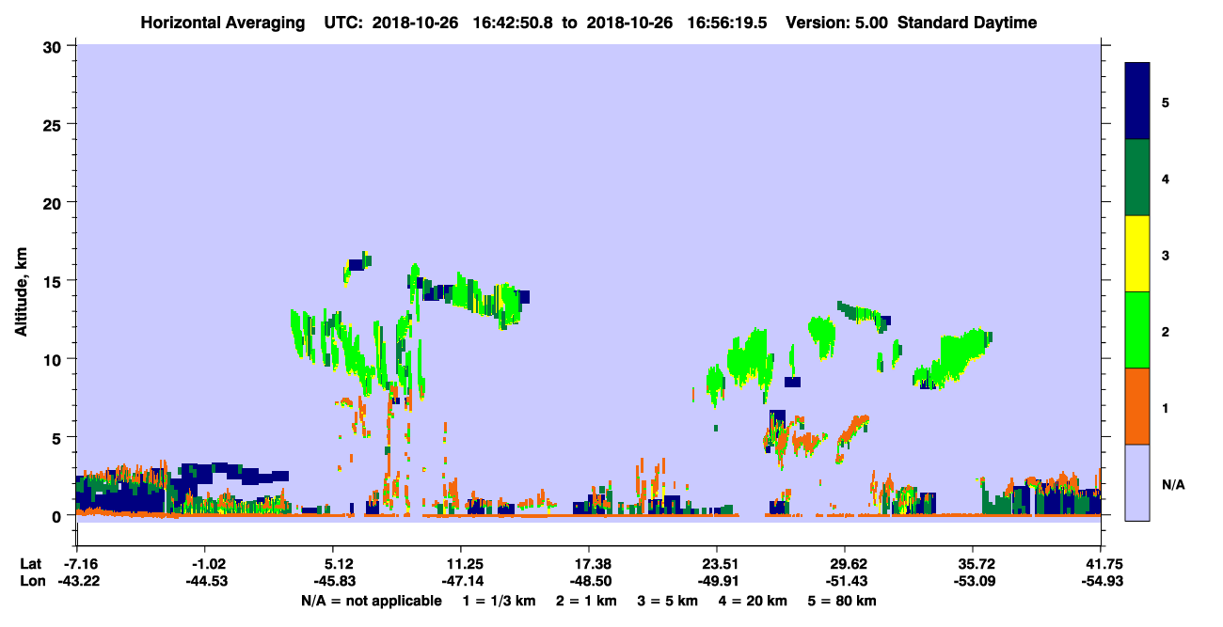The image size is (1223, 627).
Task: Click the yellow 5 km legend swatch
Action: pyautogui.click(x=1137, y=254)
